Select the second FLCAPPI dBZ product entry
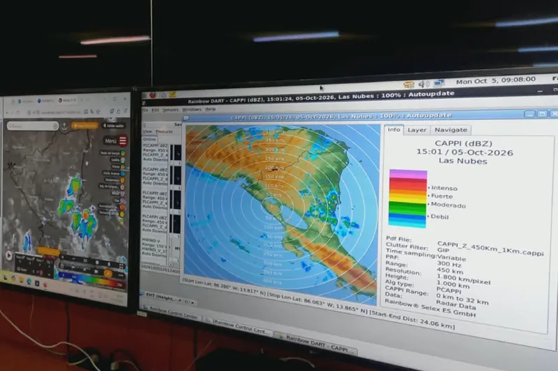The height and width of the screenshot is (371, 558). (155, 176)
